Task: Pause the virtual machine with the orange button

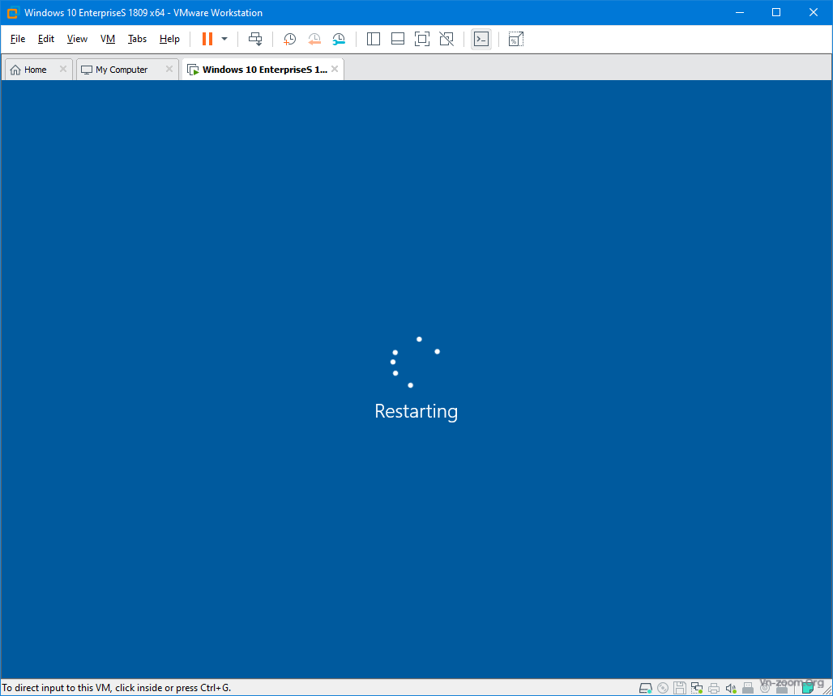Action: (x=207, y=39)
